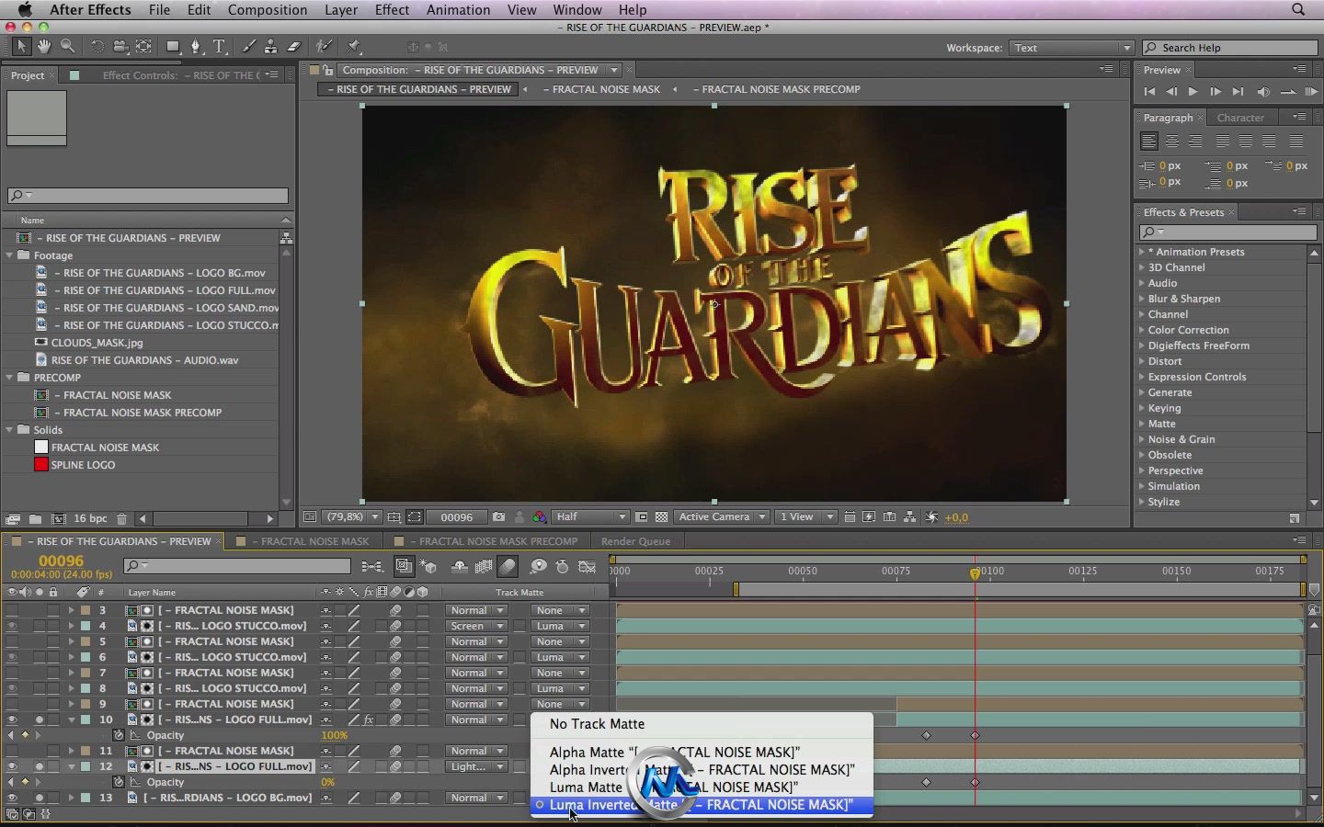The height and width of the screenshot is (827, 1324).
Task: Select the Pen tool
Action: 196,46
